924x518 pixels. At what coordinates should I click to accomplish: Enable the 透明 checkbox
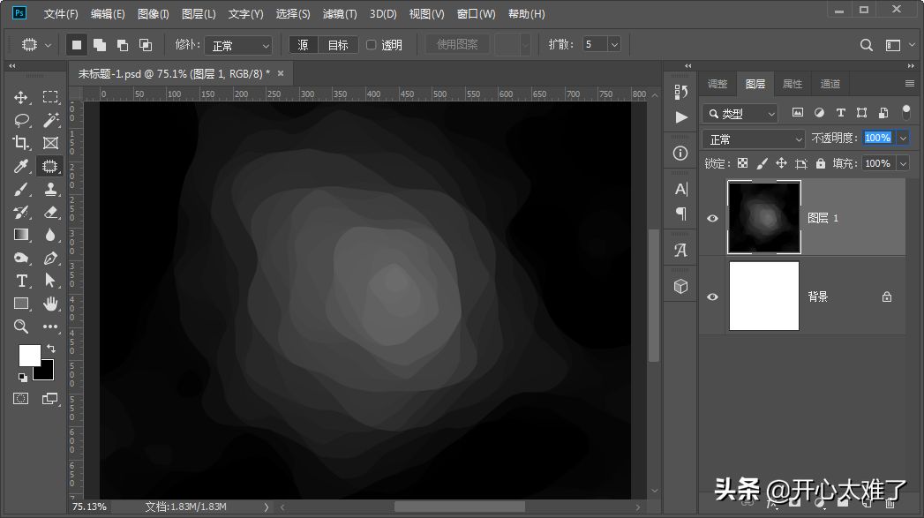(x=371, y=45)
